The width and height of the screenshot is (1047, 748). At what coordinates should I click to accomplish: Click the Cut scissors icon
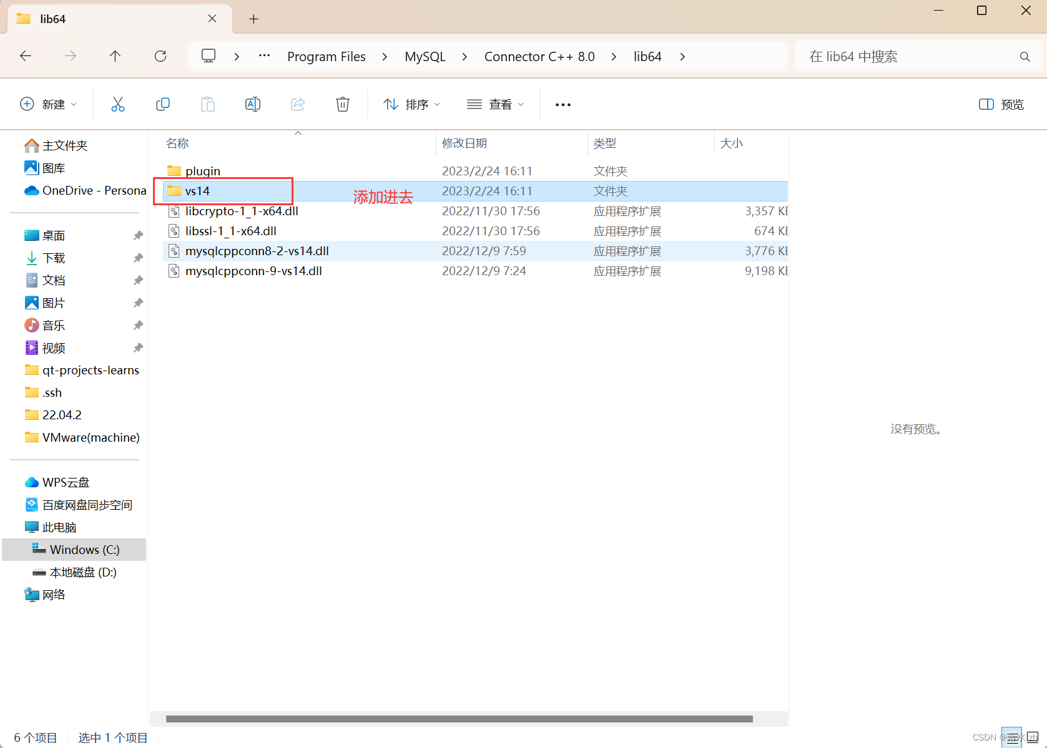(118, 104)
